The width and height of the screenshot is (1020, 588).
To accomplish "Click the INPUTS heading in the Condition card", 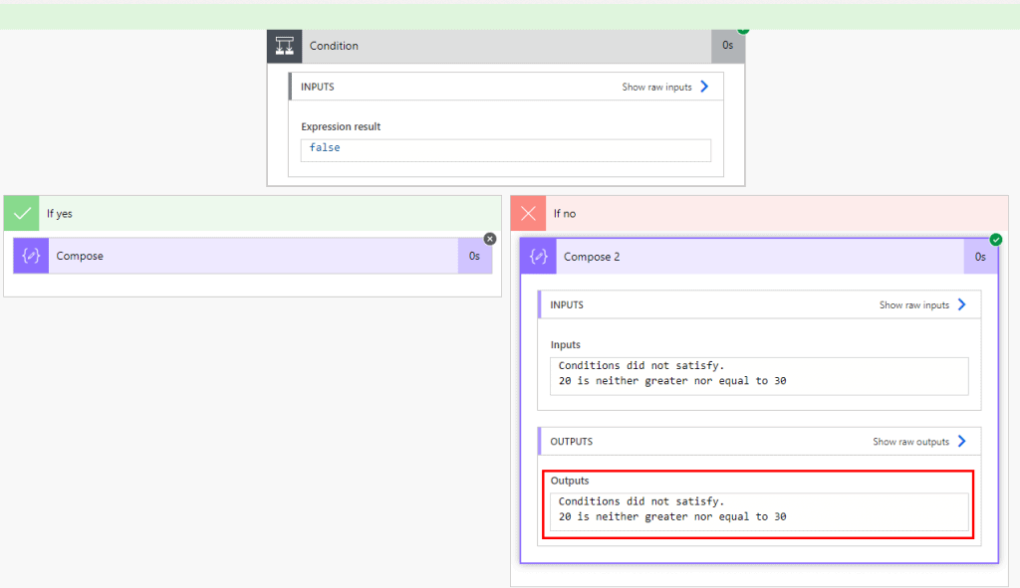I will coord(318,88).
